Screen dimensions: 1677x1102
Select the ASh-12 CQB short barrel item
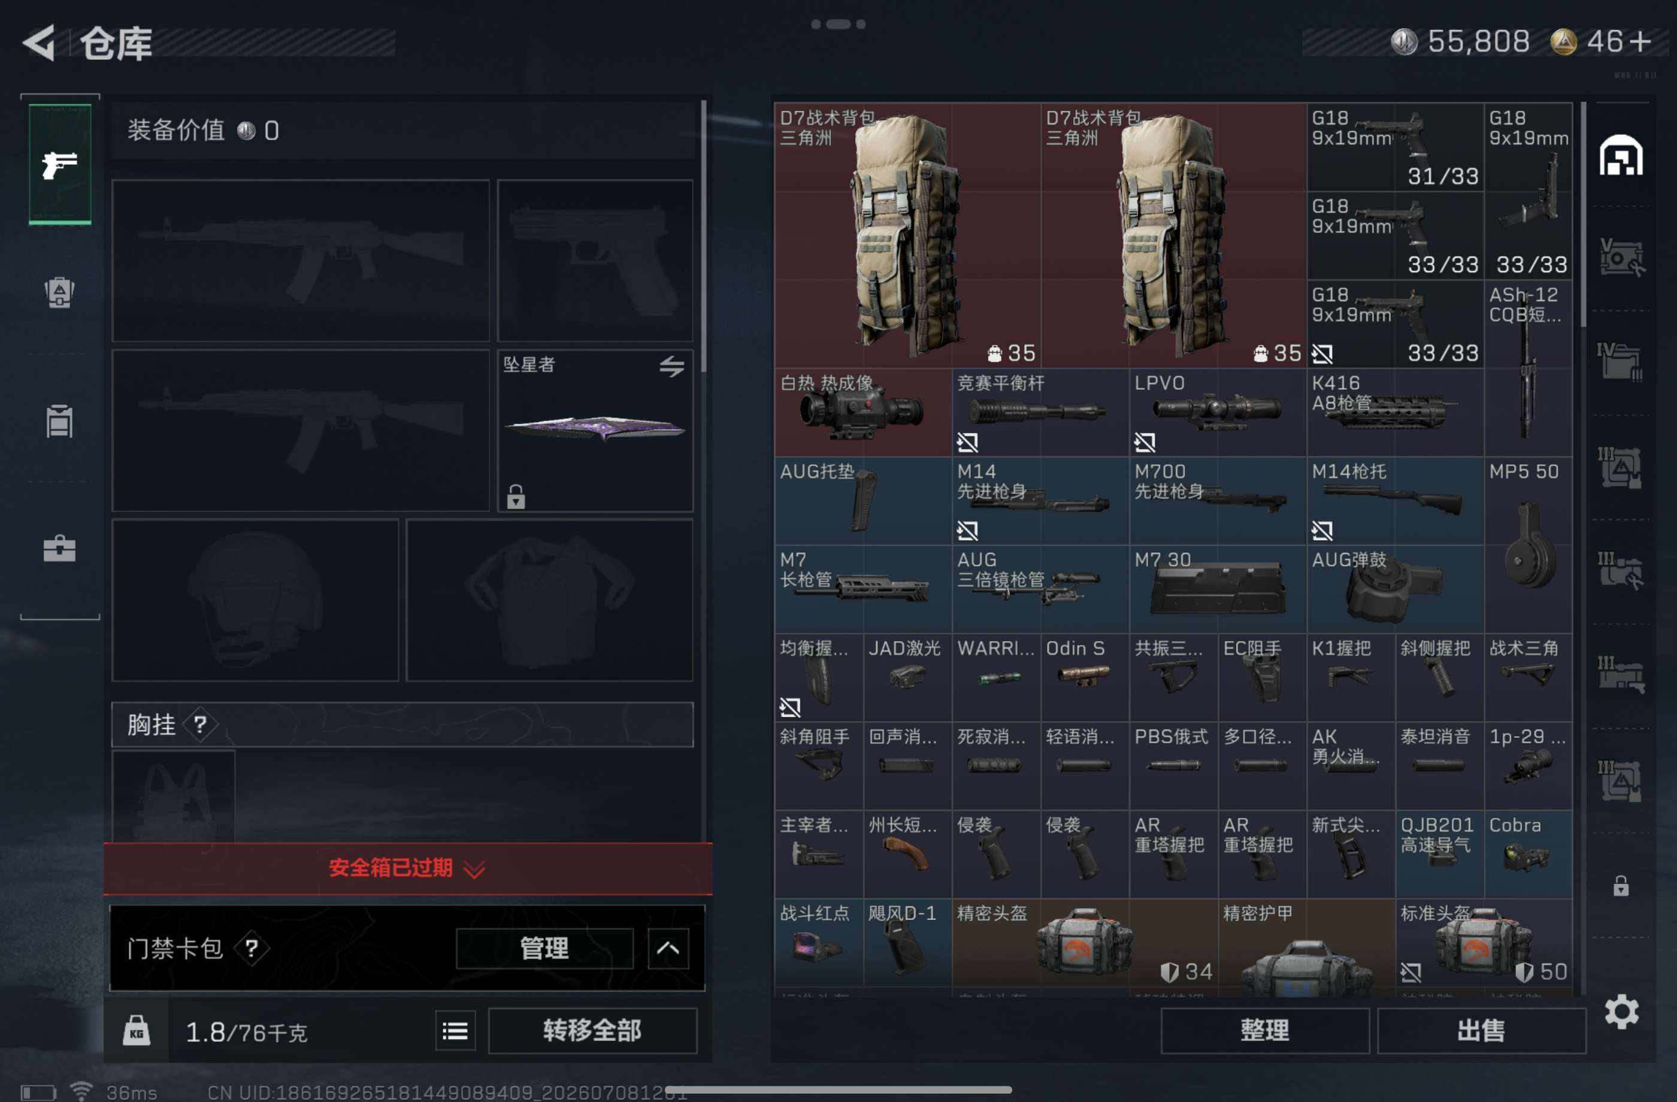(x=1528, y=368)
